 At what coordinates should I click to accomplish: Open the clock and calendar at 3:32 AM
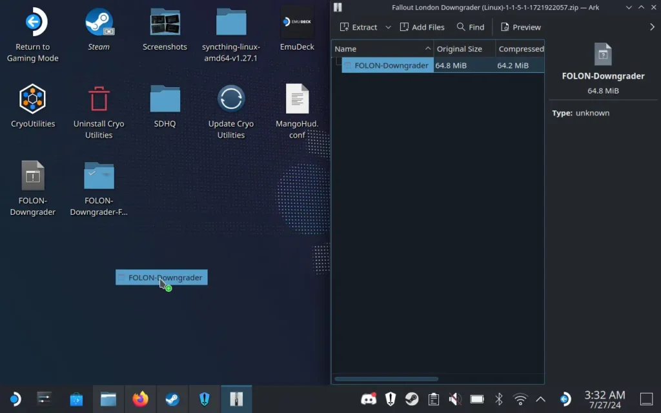(604, 399)
